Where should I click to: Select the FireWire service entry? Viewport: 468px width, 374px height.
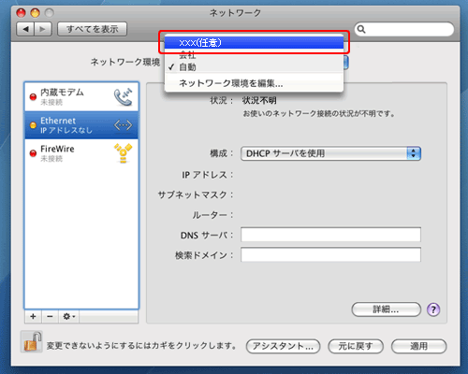click(x=81, y=153)
